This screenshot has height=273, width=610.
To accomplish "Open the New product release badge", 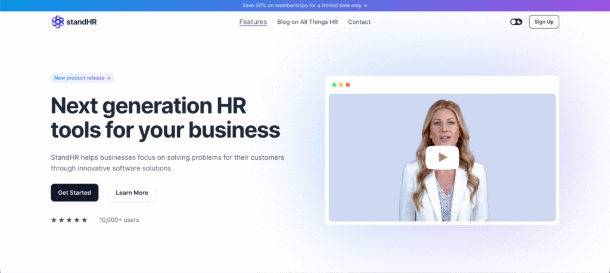I will click(x=82, y=77).
